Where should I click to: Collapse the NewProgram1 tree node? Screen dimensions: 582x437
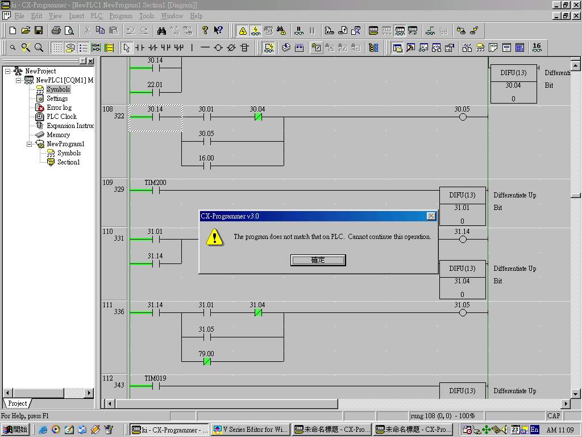(x=30, y=144)
